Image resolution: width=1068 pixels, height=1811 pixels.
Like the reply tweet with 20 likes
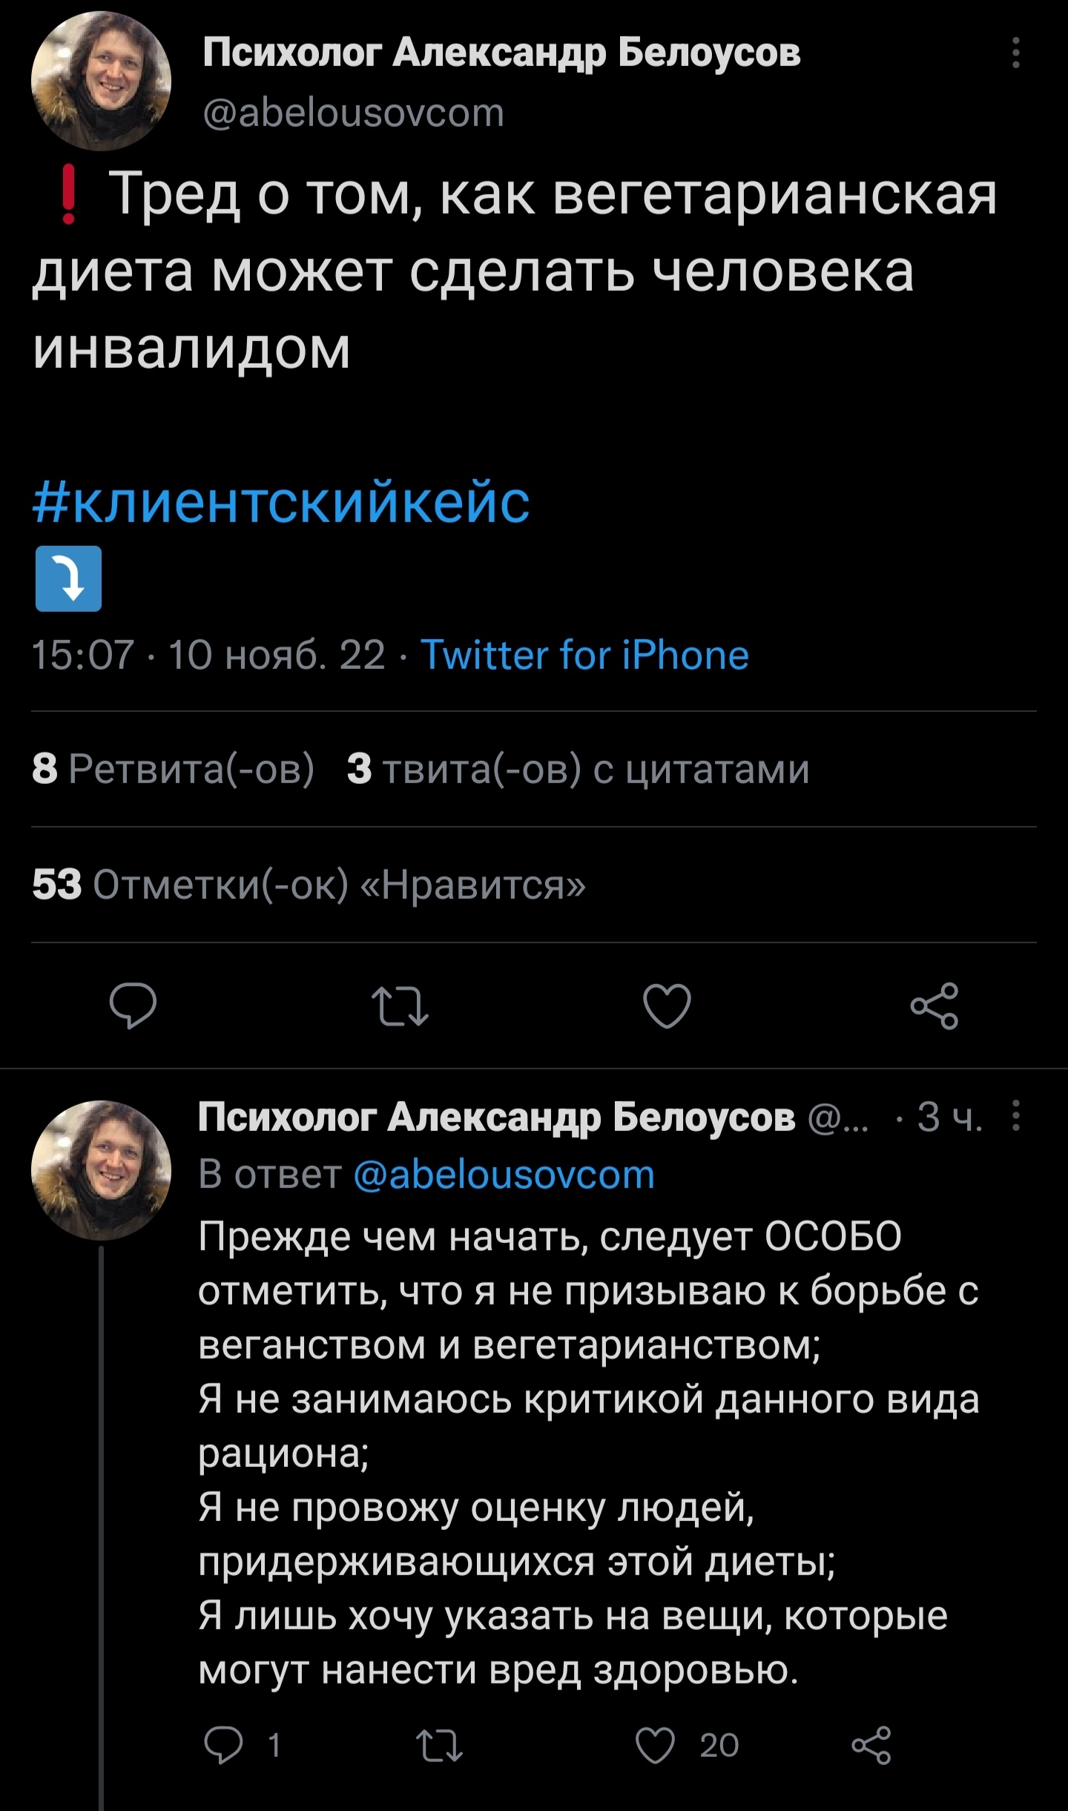pos(656,1745)
